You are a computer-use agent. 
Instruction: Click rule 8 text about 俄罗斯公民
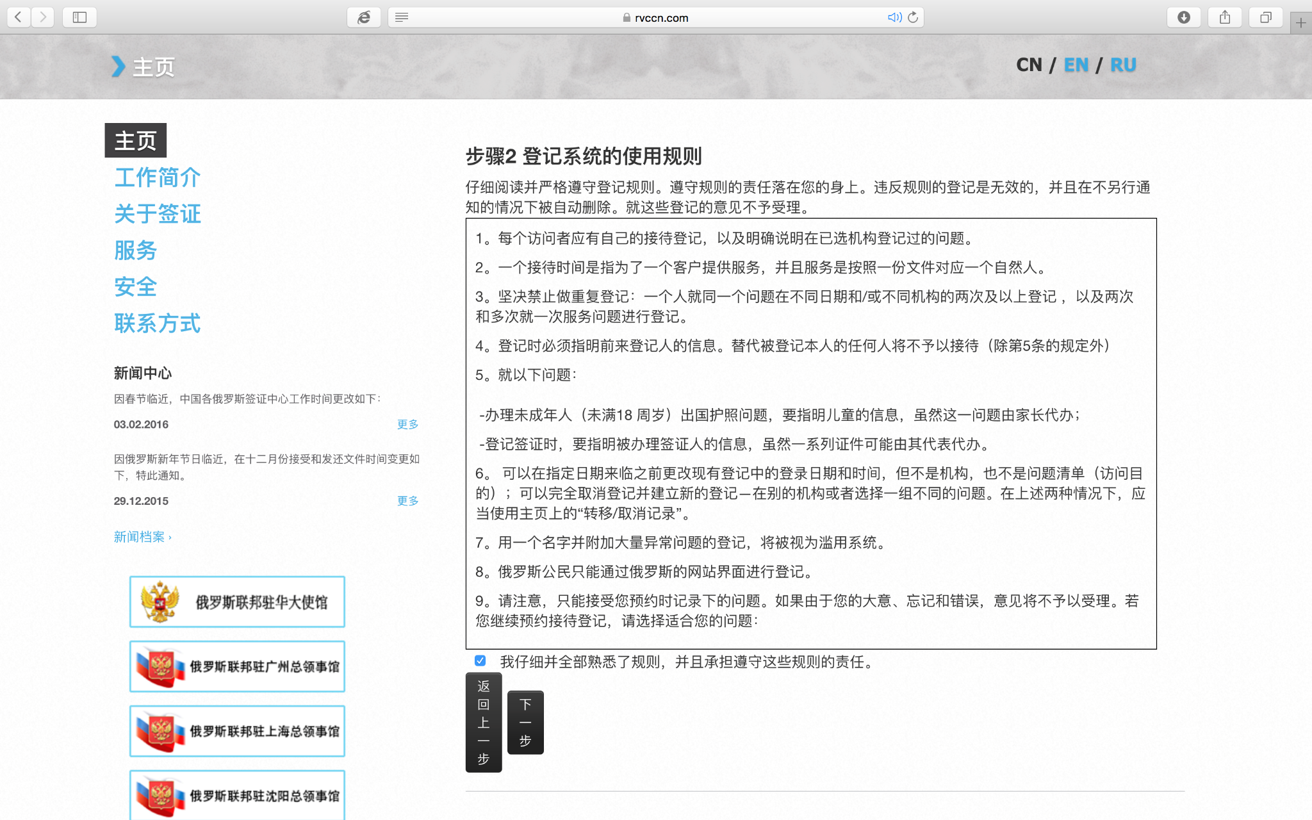pyautogui.click(x=644, y=571)
